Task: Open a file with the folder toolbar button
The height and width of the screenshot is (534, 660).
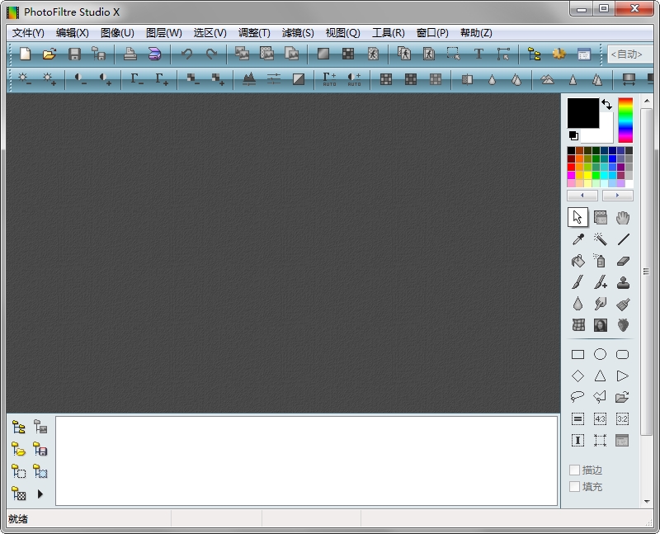Action: pyautogui.click(x=49, y=54)
